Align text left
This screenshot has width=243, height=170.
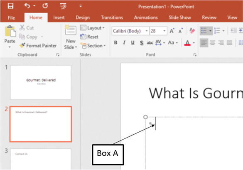(204, 42)
